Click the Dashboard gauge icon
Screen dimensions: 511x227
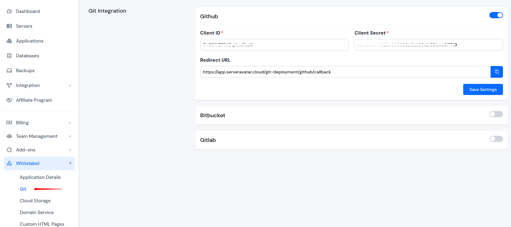[9, 11]
